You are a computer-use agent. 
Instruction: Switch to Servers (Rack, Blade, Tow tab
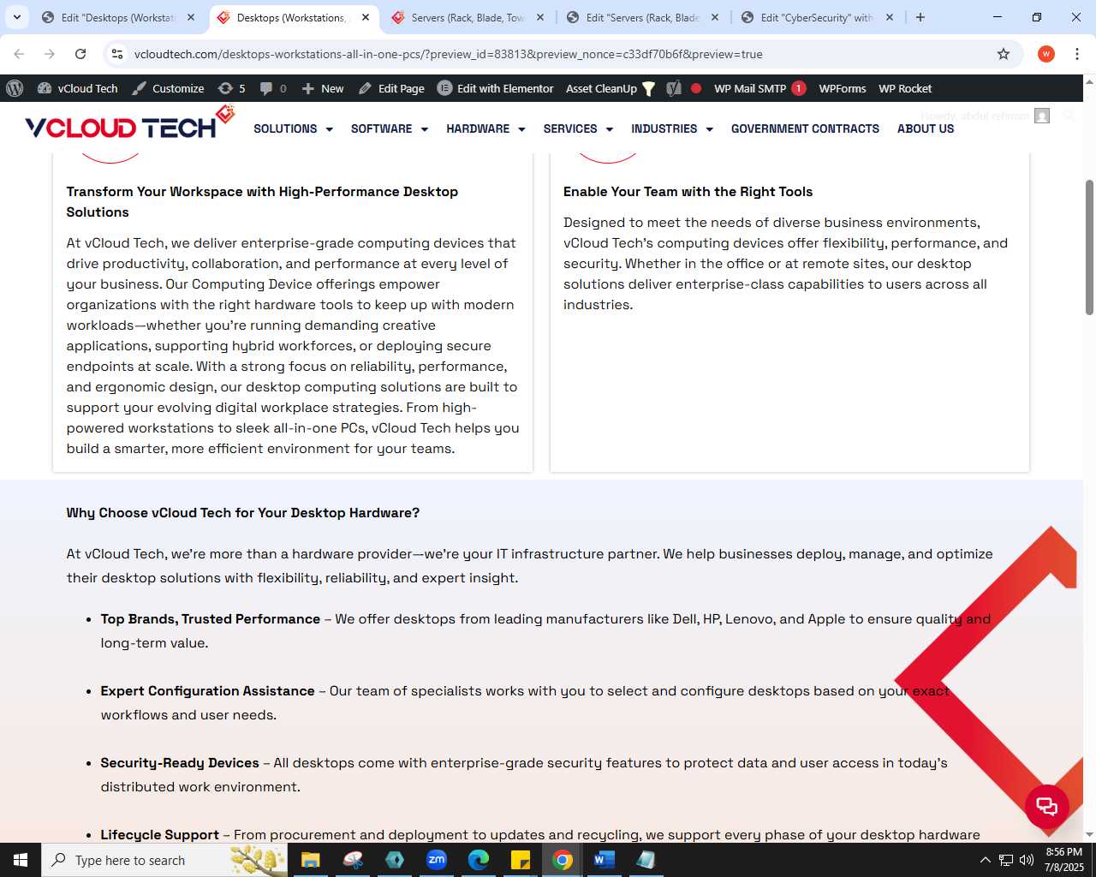[x=467, y=17]
